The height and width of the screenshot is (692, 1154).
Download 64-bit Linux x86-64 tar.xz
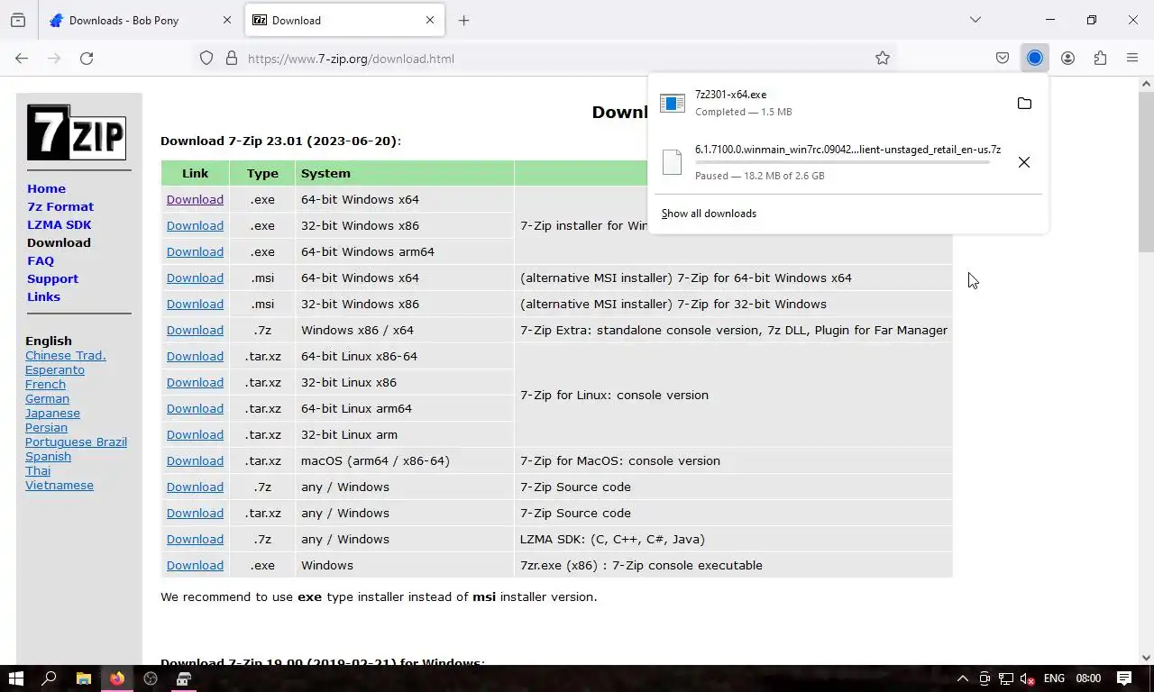tap(195, 356)
